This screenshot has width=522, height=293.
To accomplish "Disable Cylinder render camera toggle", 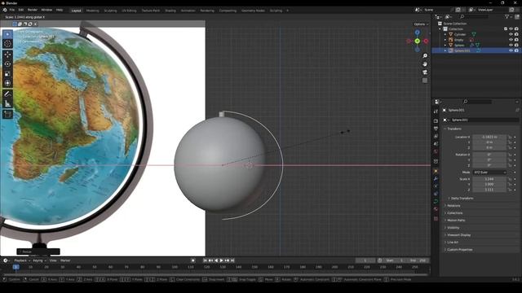I will coord(516,34).
